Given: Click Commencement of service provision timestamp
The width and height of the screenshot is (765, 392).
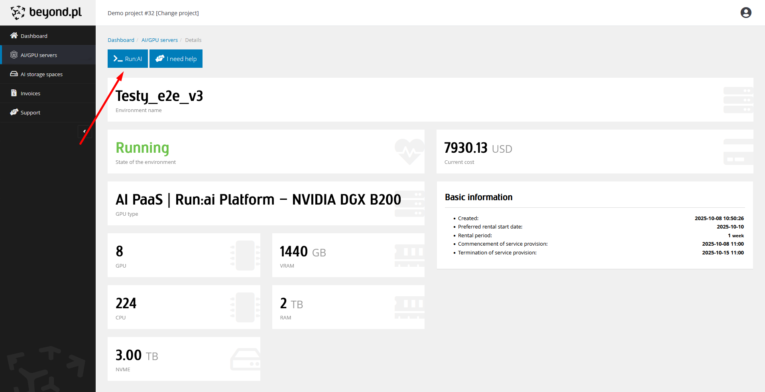Looking at the screenshot, I should tap(723, 244).
